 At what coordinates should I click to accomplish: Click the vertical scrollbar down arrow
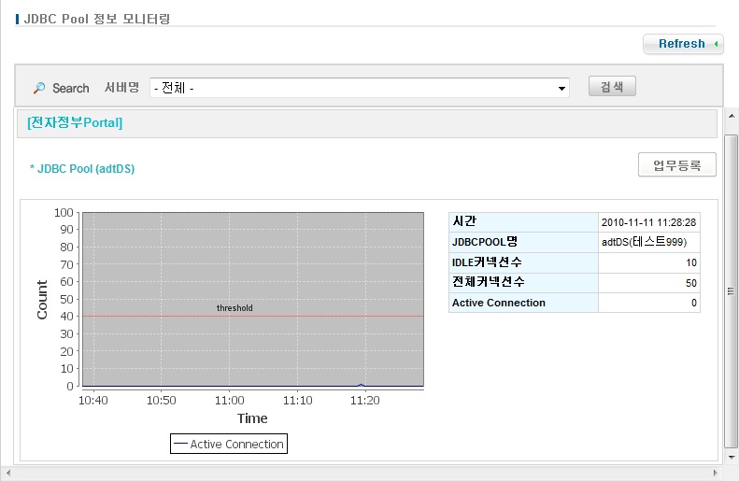732,458
